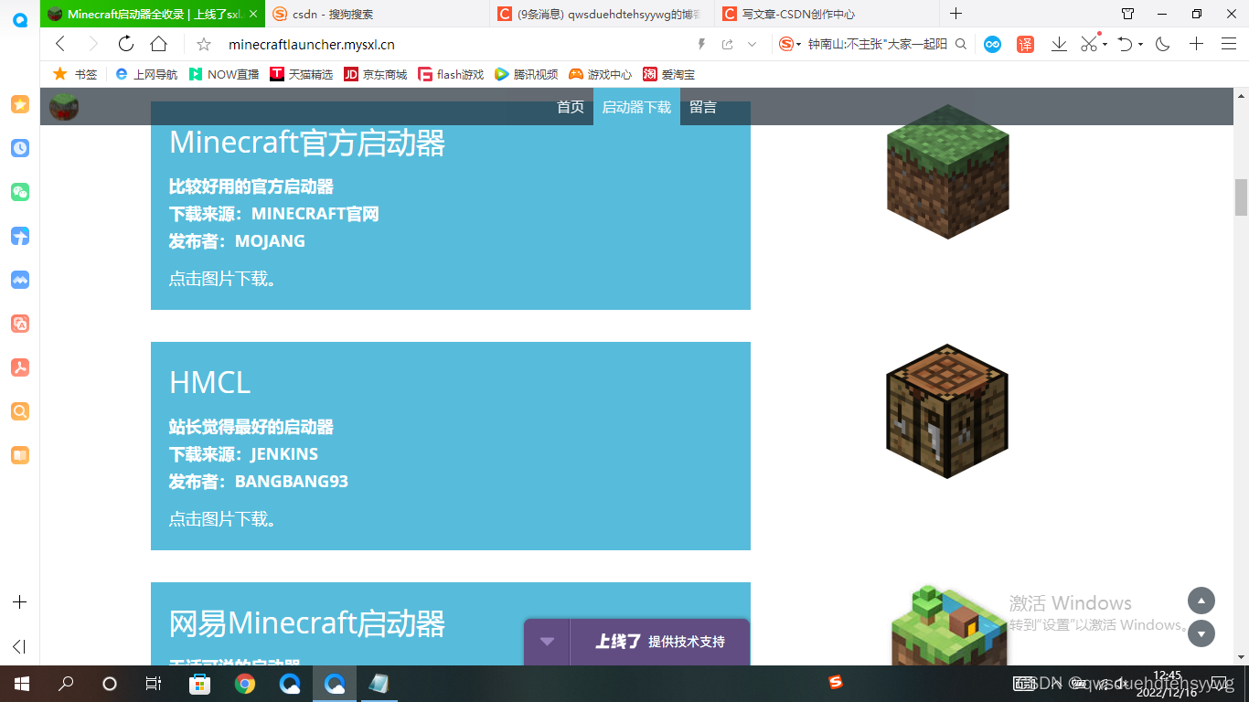Click the magnifier search button
Viewport: 1249px width, 702px height.
coord(961,44)
